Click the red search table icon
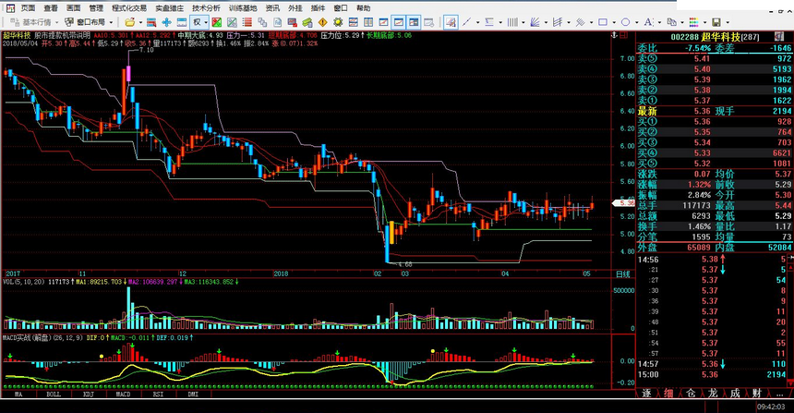Viewport: 794px width, 413px height. tap(150, 22)
